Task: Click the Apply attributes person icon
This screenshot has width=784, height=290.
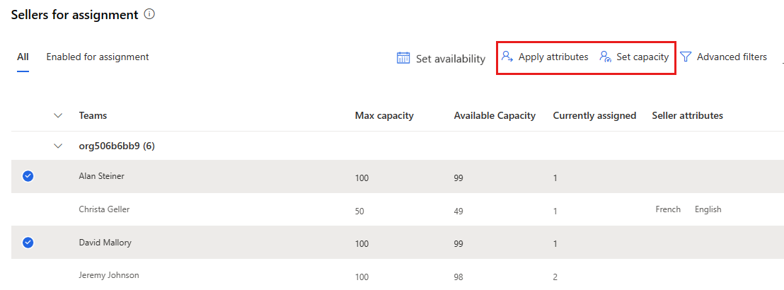Action: [x=507, y=57]
